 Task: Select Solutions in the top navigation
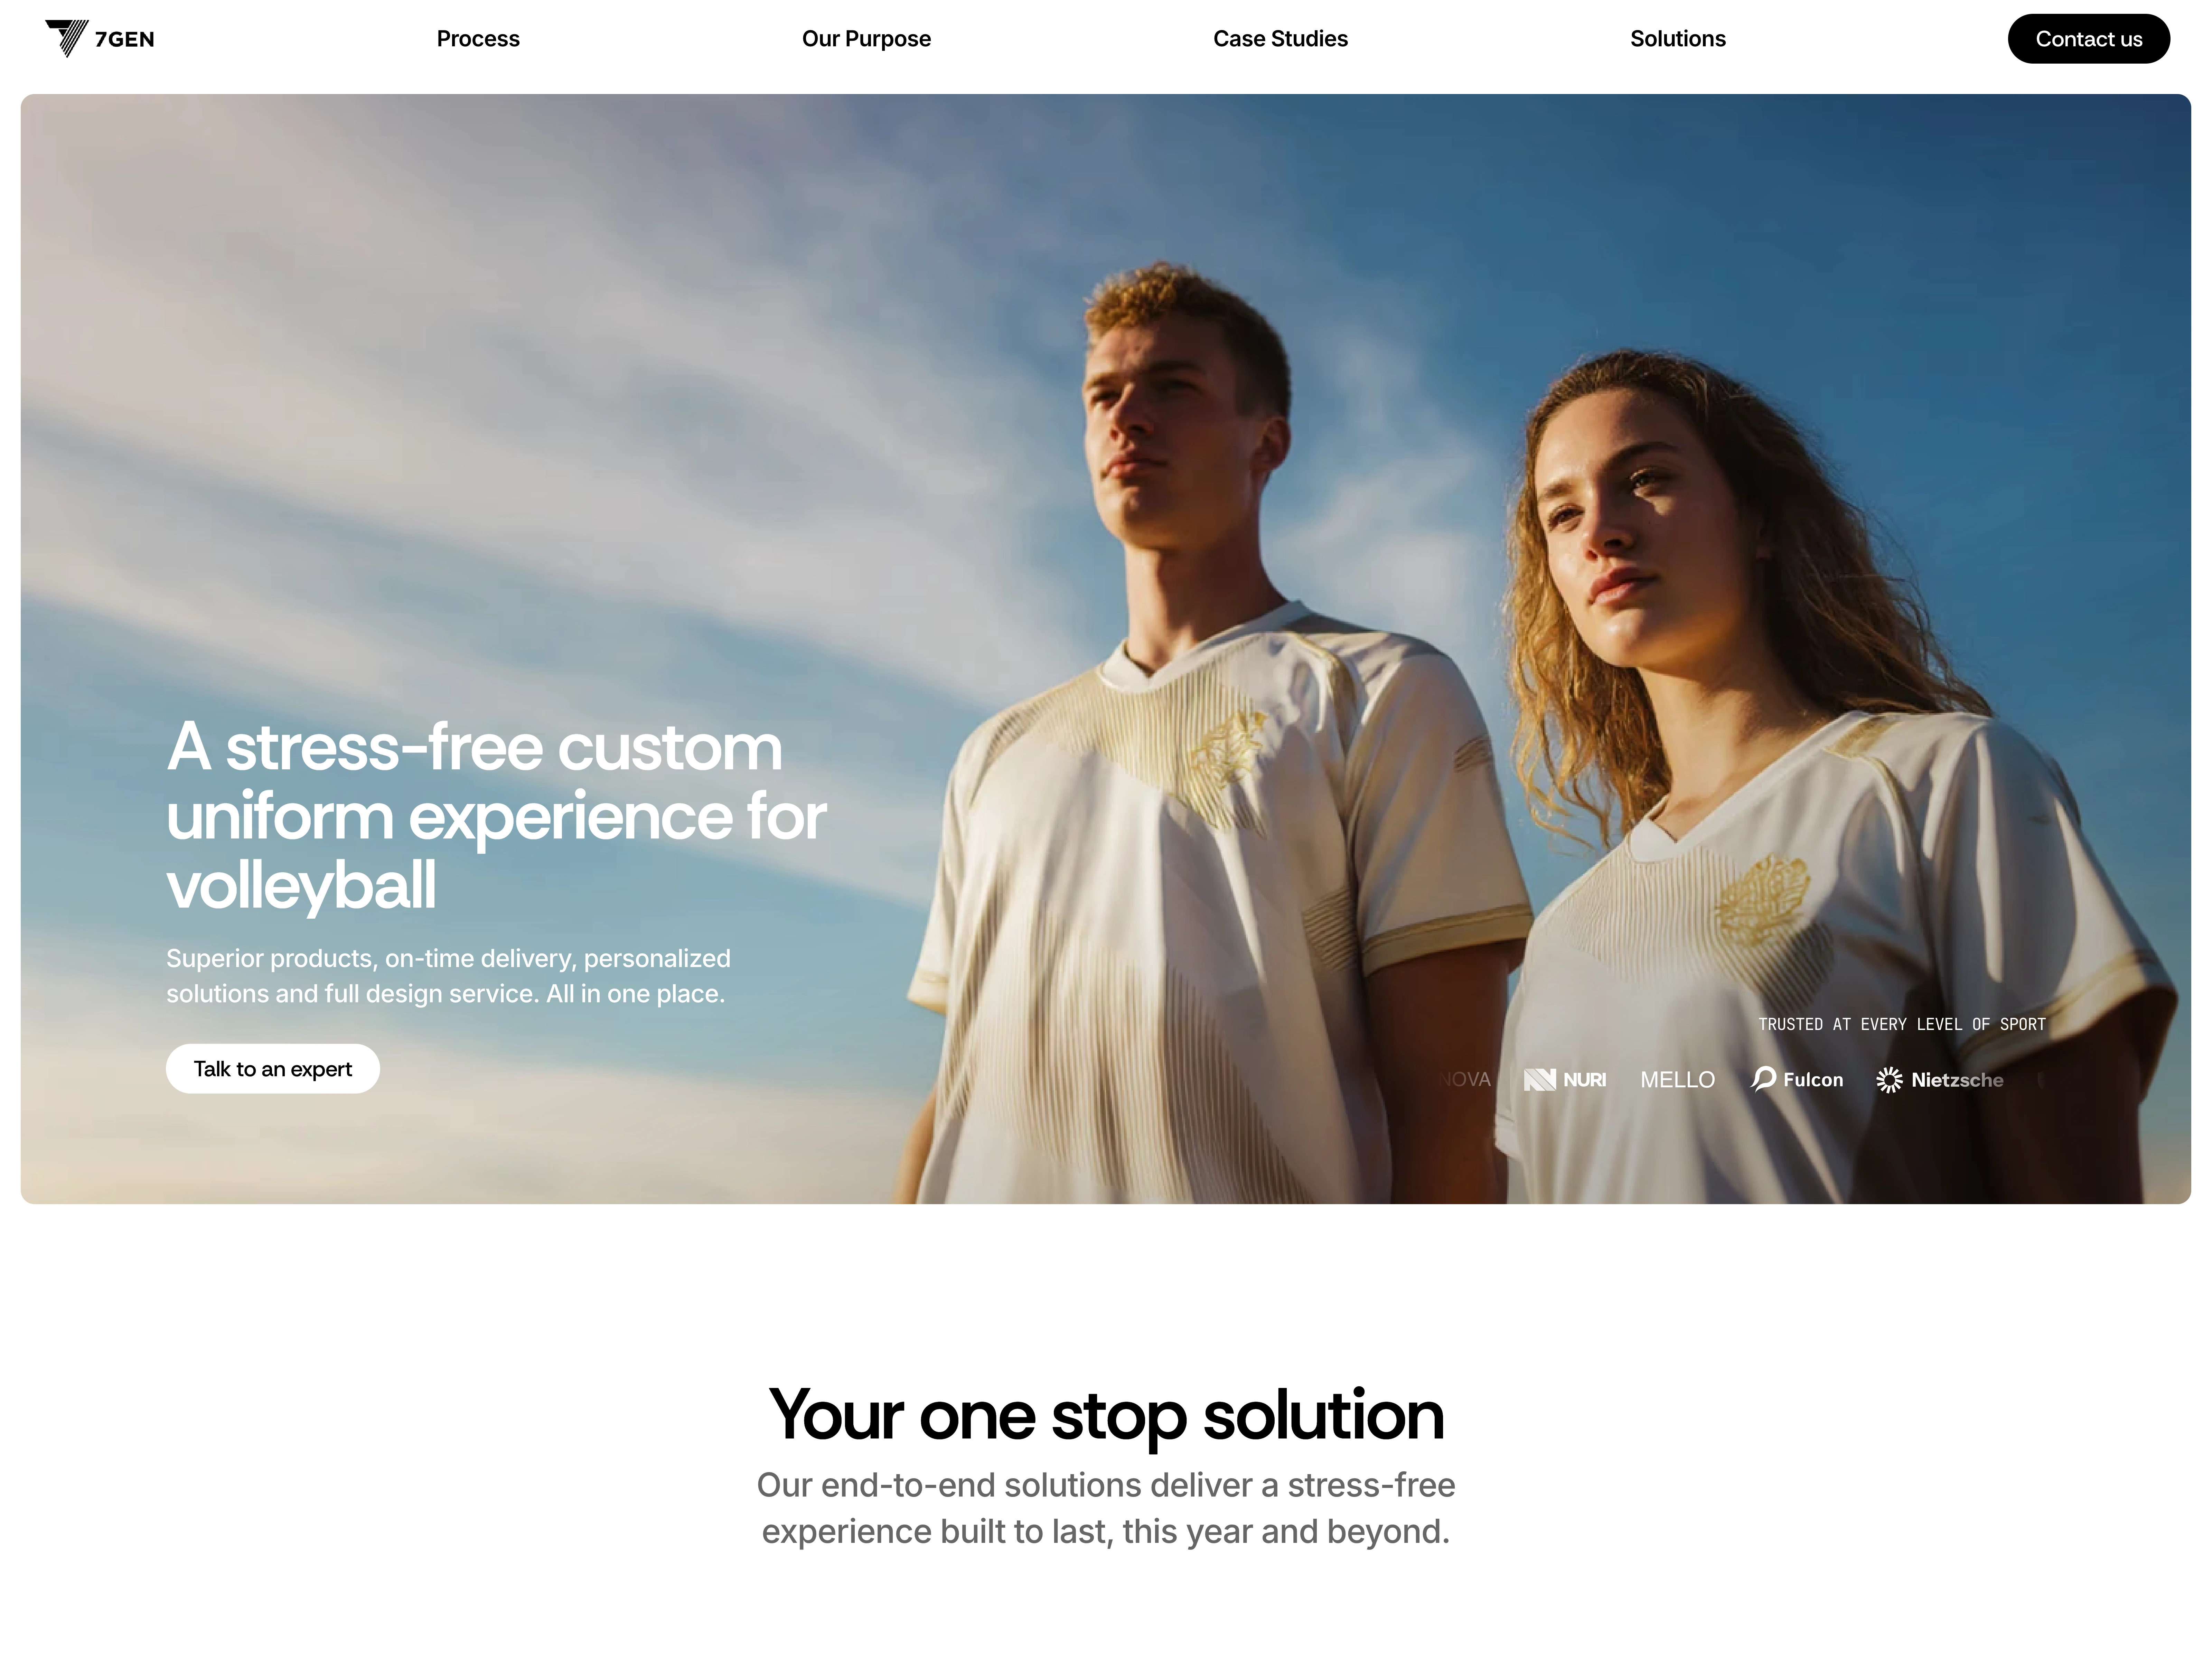1677,39
